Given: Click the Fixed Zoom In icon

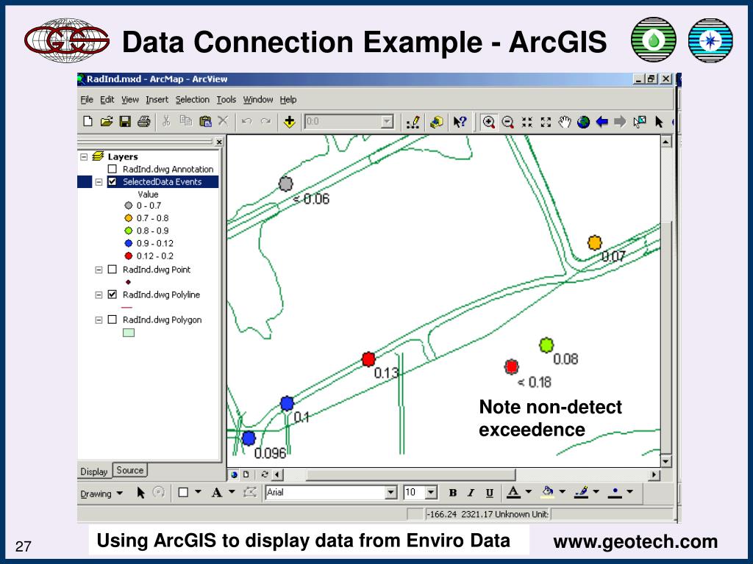Looking at the screenshot, I should click(527, 123).
